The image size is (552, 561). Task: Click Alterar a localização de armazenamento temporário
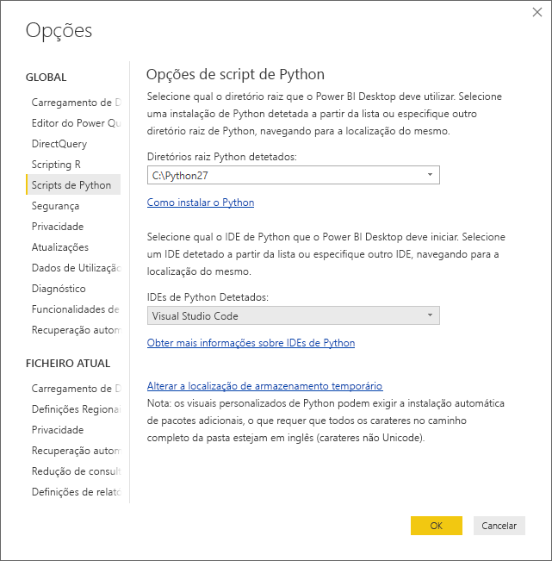point(264,386)
